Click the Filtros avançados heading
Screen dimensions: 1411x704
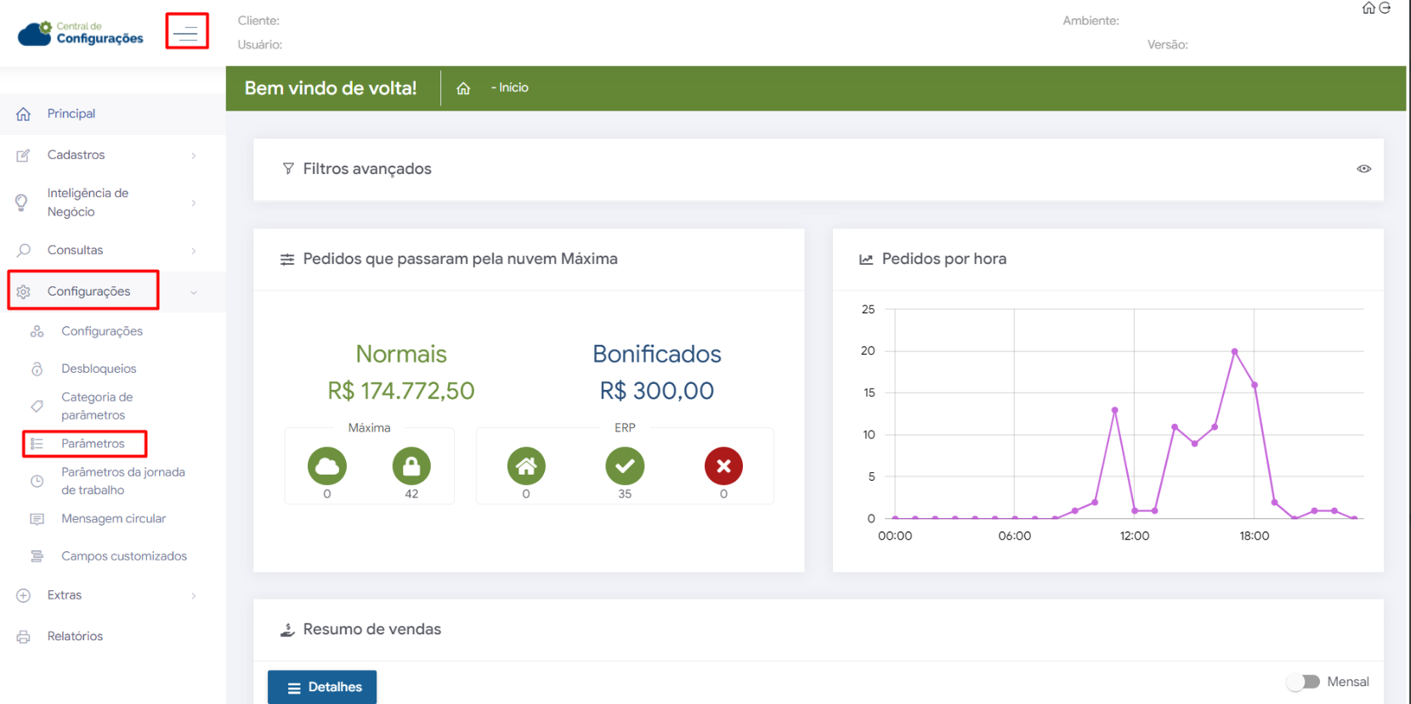click(x=367, y=169)
